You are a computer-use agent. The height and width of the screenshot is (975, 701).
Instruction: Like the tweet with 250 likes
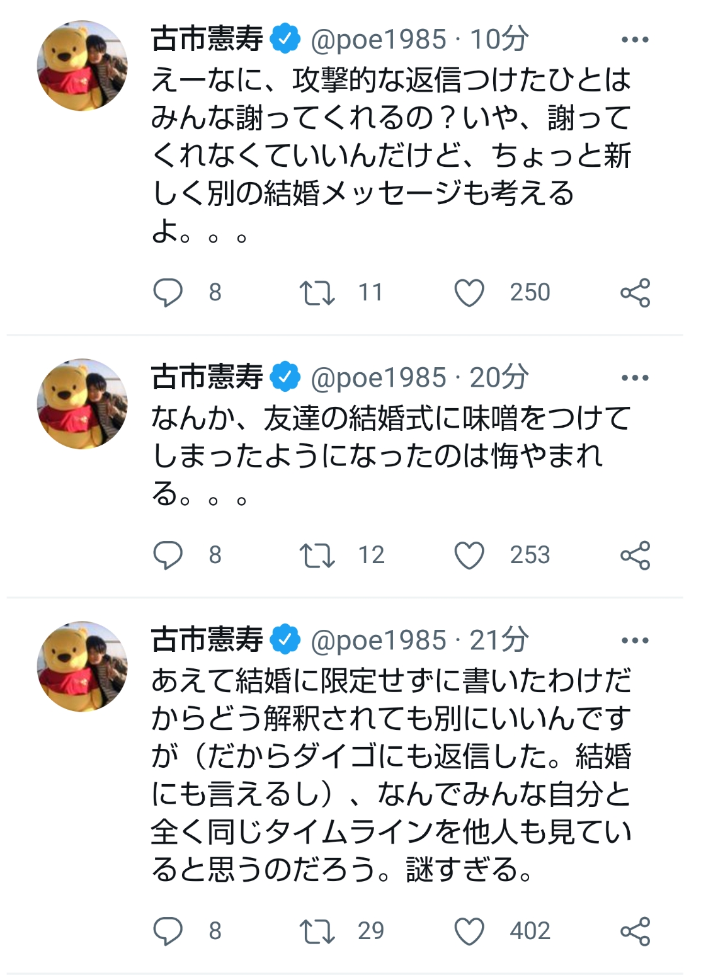(x=469, y=293)
